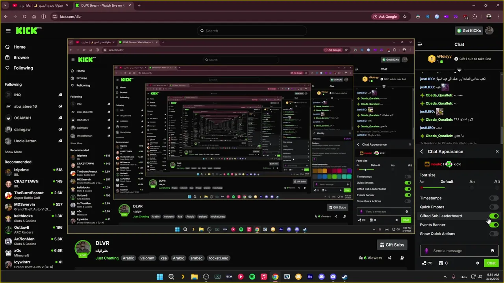Click the share stream icon
Viewport: 504px width, 283px height.
(x=389, y=258)
